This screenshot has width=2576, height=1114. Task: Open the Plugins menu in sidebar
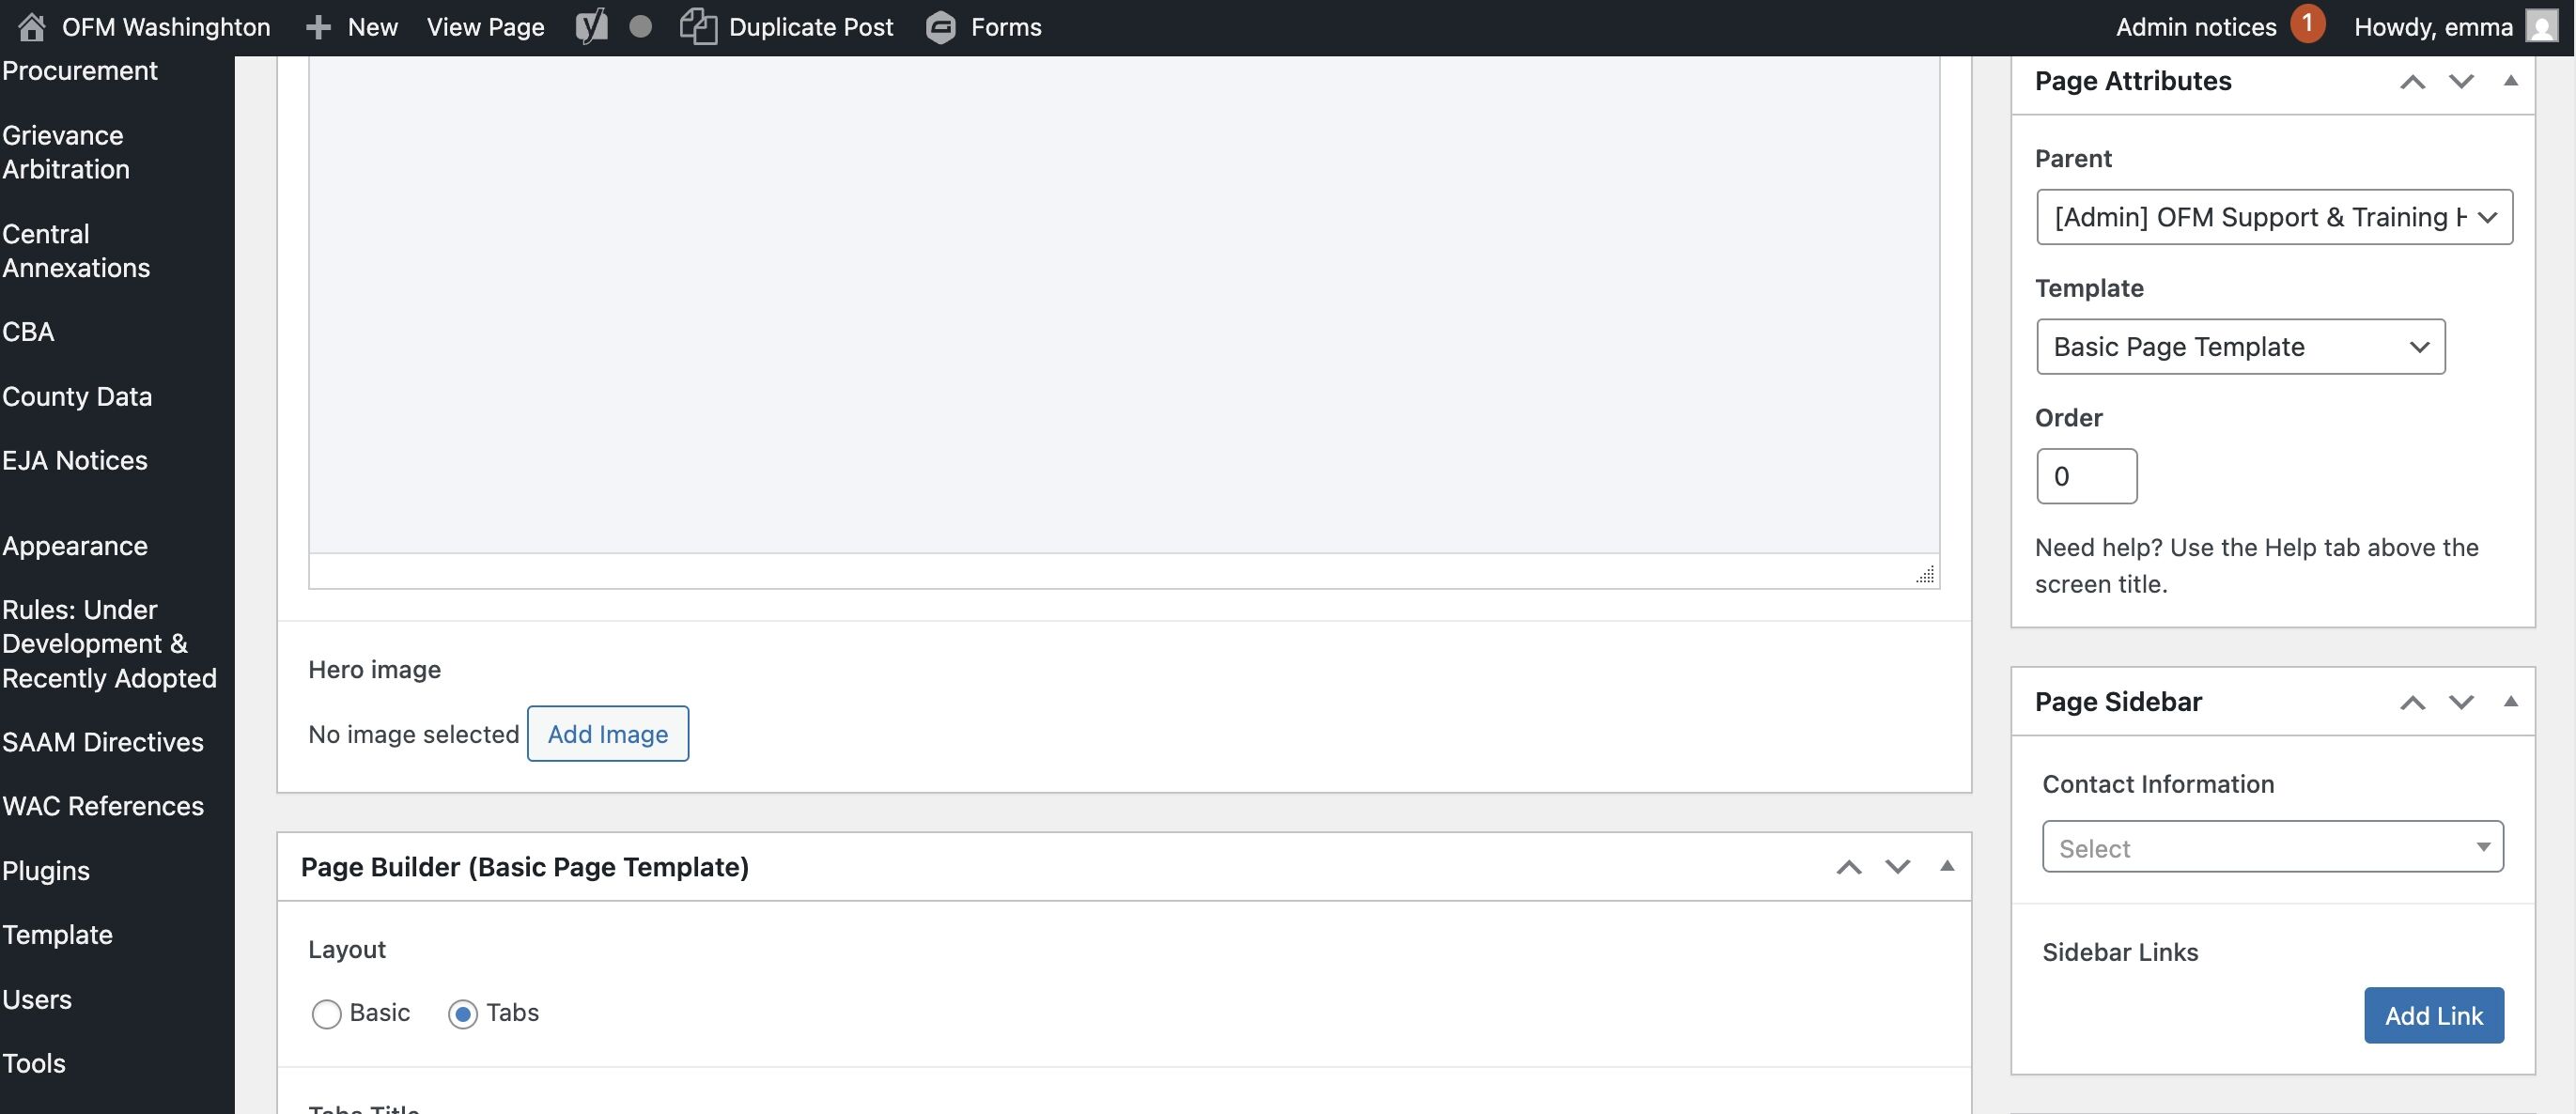point(46,871)
